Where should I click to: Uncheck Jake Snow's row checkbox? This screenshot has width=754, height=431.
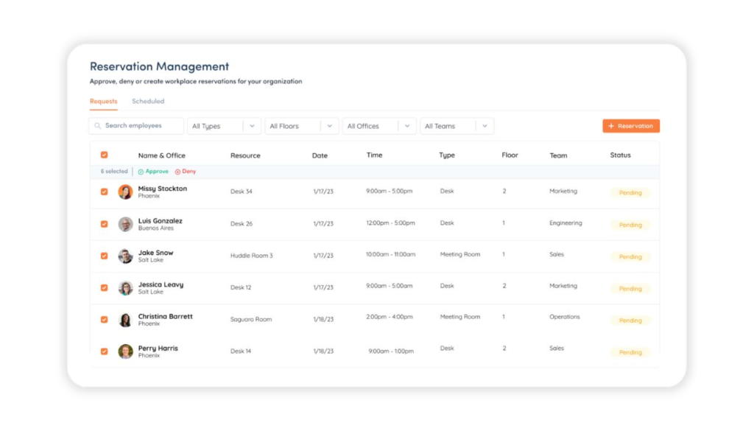click(105, 256)
